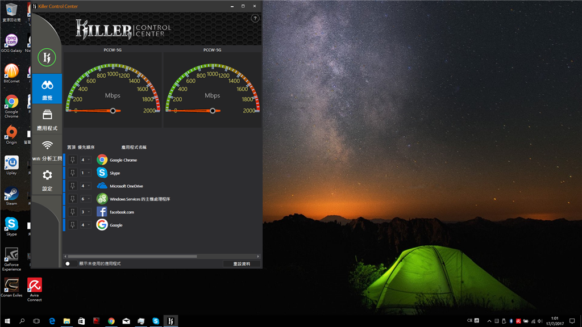Select the Microsoft OneDrive row text
Image resolution: width=582 pixels, height=327 pixels.
[126, 186]
